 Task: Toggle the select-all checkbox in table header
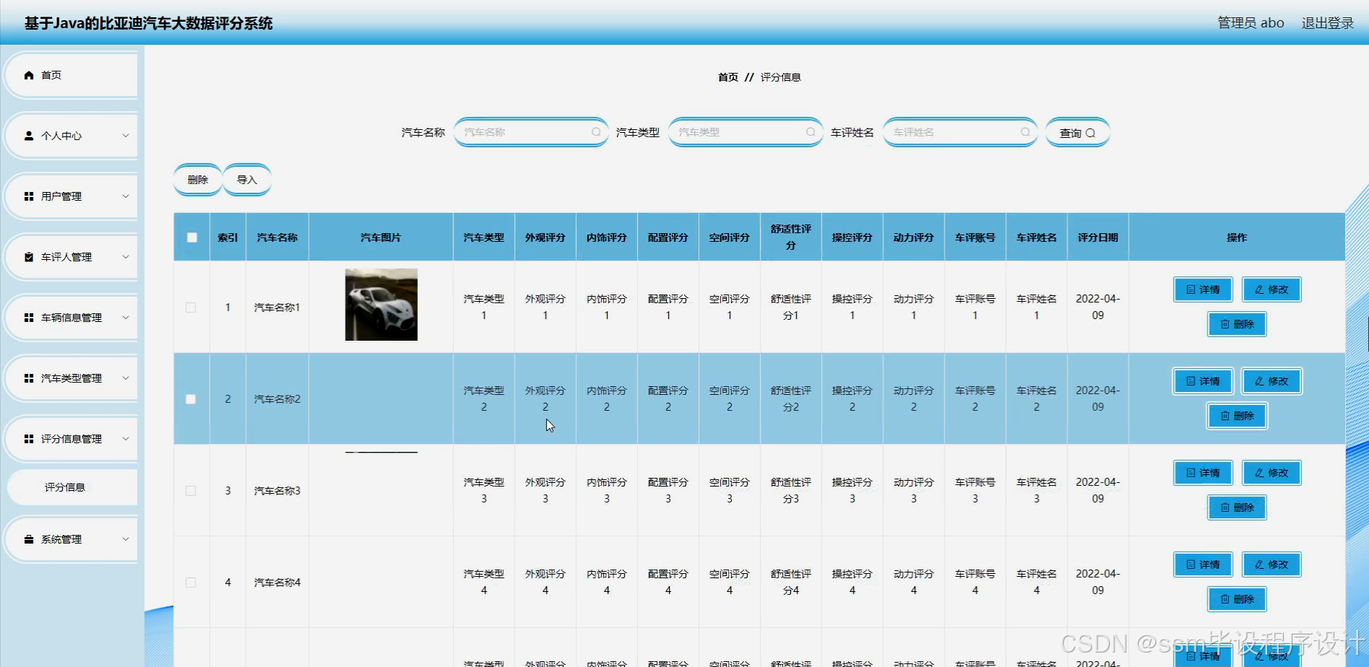coord(192,237)
